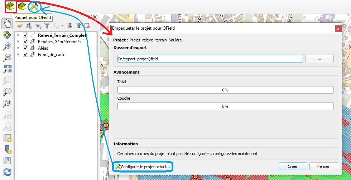The height and width of the screenshot is (180, 351).
Task: Select the Pan Map hand tool
Action: [7, 24]
